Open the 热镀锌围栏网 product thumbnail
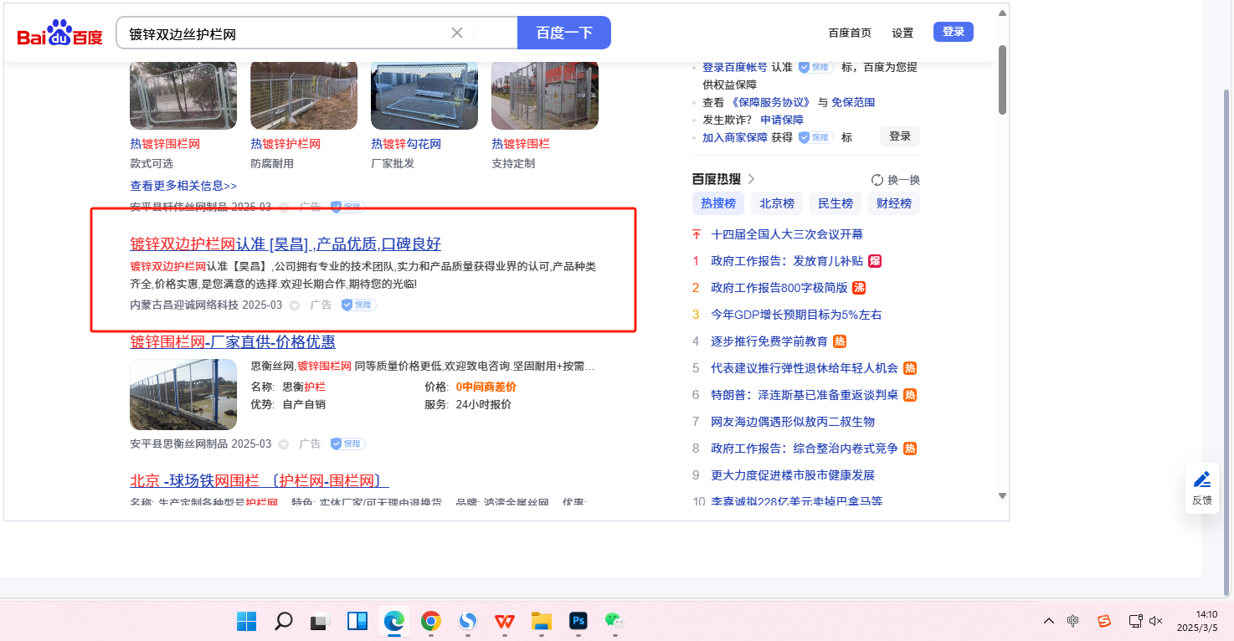 coord(183,95)
